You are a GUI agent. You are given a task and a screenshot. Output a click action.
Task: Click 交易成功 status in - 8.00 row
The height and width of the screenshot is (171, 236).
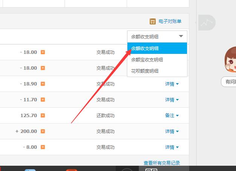tap(106, 147)
